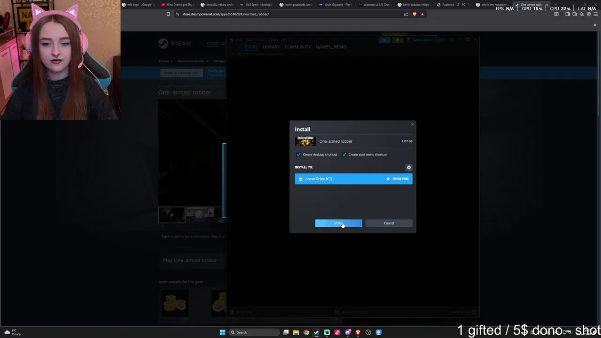The width and height of the screenshot is (601, 338).
Task: Open the TikTok app from the taskbar
Action: (x=337, y=332)
